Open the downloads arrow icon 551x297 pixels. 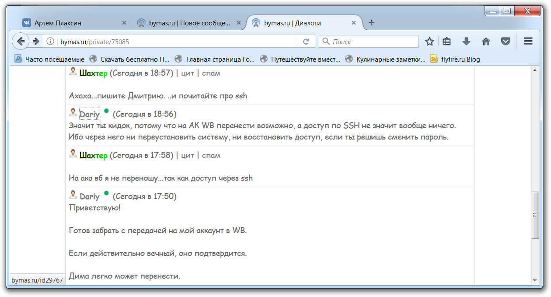[x=466, y=42]
